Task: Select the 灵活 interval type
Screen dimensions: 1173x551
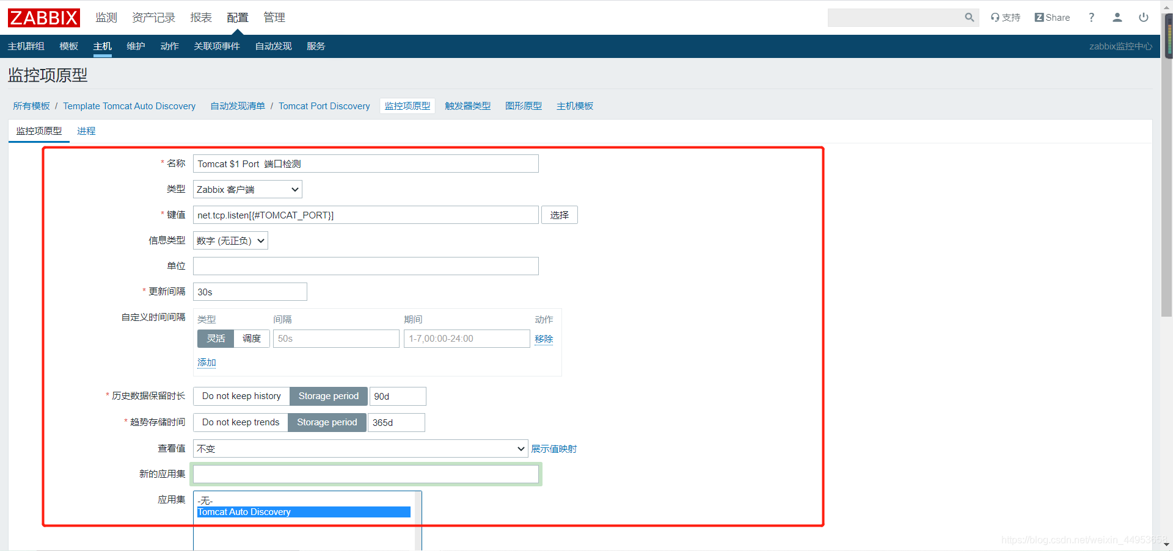Action: [216, 339]
